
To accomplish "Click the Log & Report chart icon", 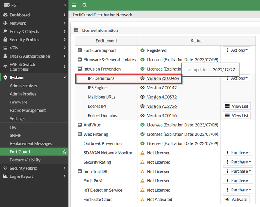I will 6,176.
